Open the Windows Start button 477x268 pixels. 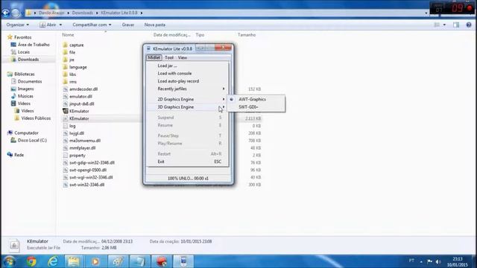click(x=9, y=261)
